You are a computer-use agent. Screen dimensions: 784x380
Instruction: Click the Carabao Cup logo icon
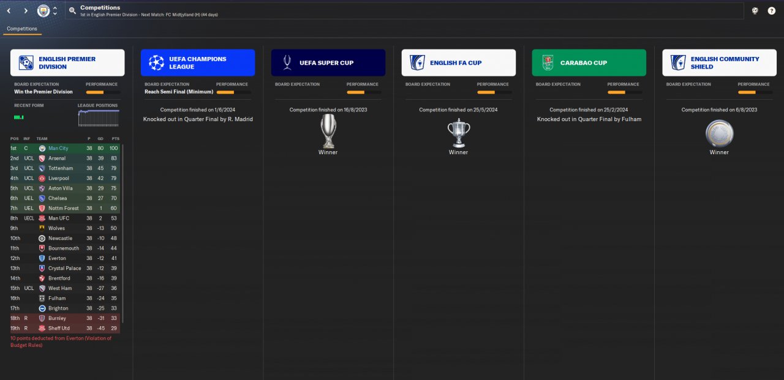(x=548, y=62)
